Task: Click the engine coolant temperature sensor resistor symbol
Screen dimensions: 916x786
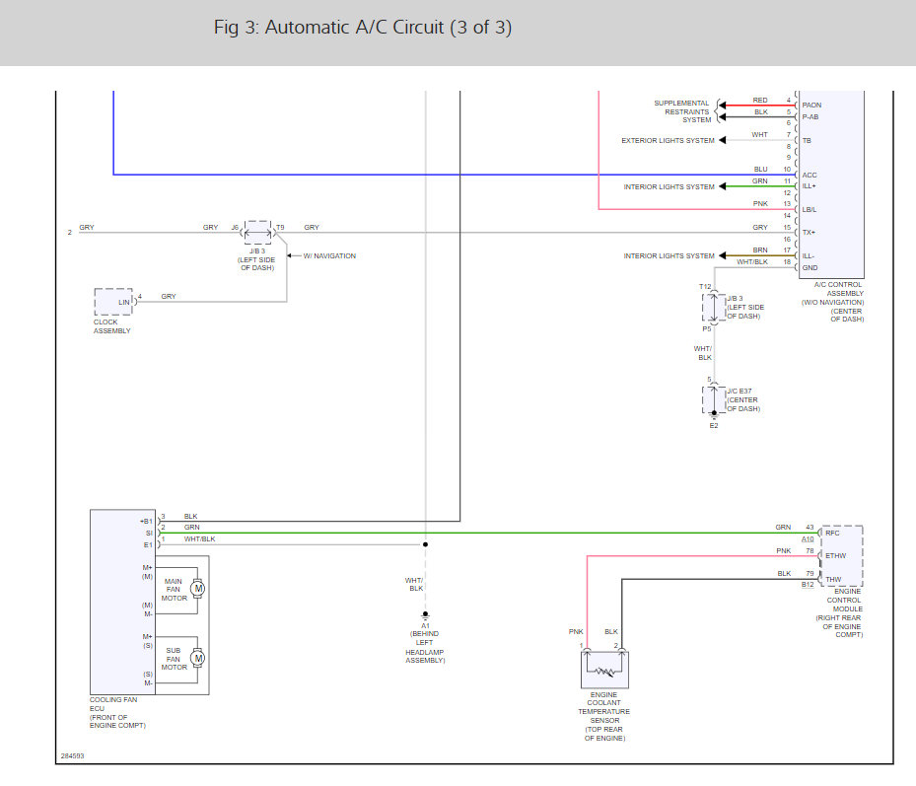Action: tap(604, 670)
